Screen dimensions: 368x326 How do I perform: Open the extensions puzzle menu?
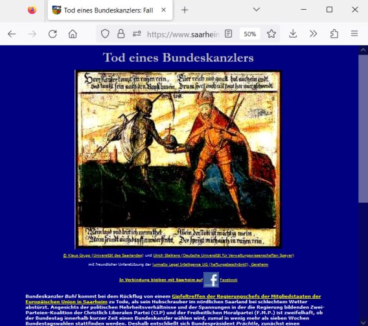(334, 34)
